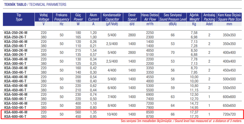Image resolution: width=244 pixels, height=124 pixels.
Task: Click the dB(A) unit cell
Action: pyautogui.click(x=173, y=24)
